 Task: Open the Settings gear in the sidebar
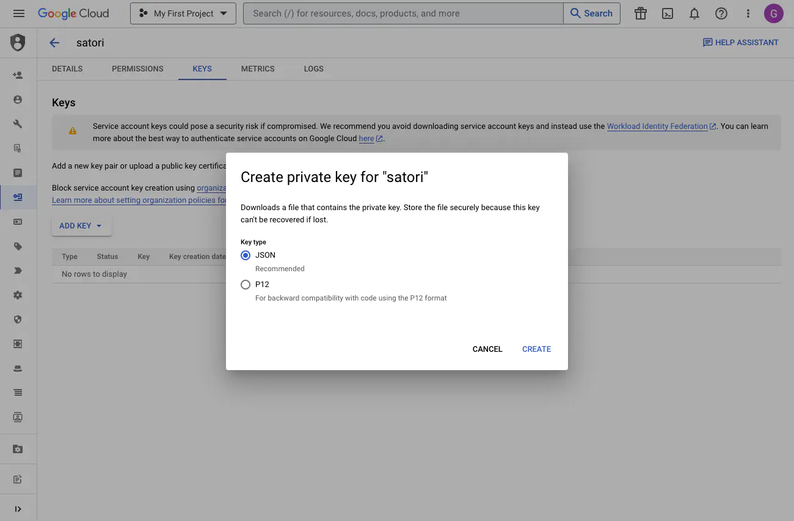tap(18, 295)
